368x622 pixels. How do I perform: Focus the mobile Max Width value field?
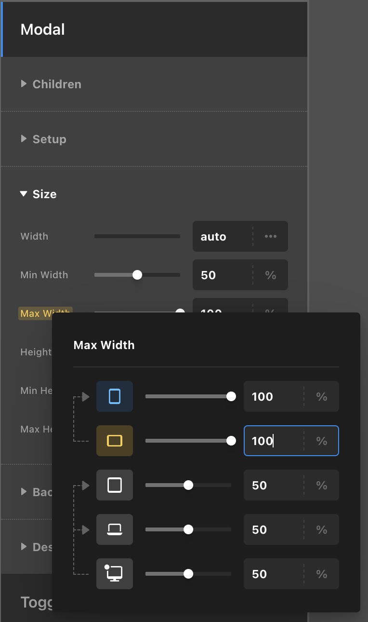coord(273,396)
